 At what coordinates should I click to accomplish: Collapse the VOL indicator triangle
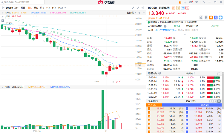pyautogui.click(x=3, y=87)
